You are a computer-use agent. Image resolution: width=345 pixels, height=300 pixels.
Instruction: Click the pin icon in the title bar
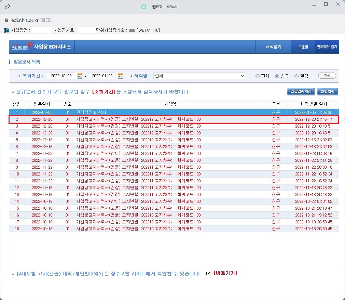point(7,7)
